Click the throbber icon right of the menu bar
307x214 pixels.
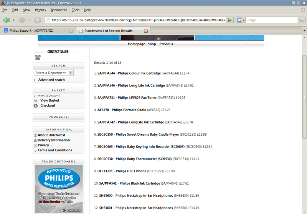tap(301, 10)
